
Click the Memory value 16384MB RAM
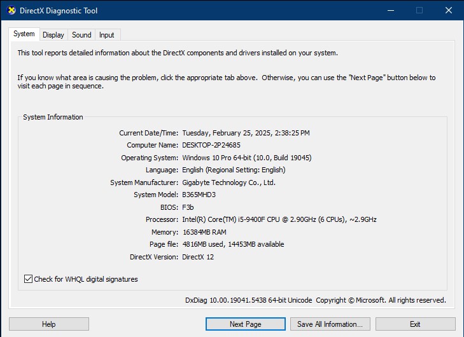(204, 232)
